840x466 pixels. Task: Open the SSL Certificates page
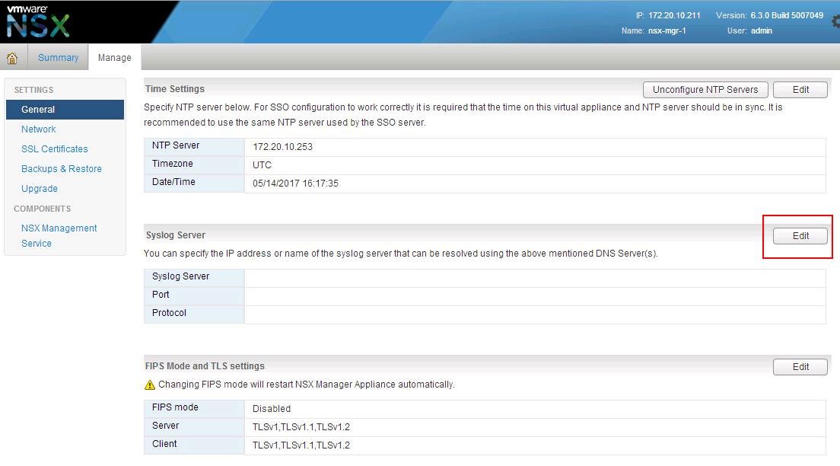tap(54, 149)
